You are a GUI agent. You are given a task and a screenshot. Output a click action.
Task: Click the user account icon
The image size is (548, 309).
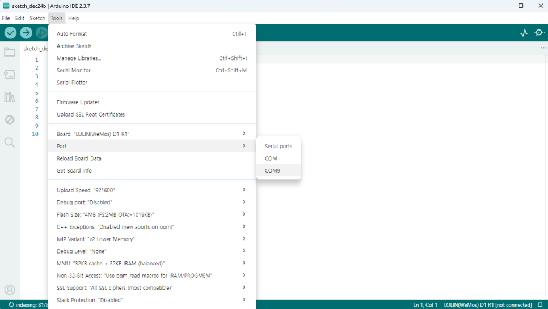(x=10, y=290)
